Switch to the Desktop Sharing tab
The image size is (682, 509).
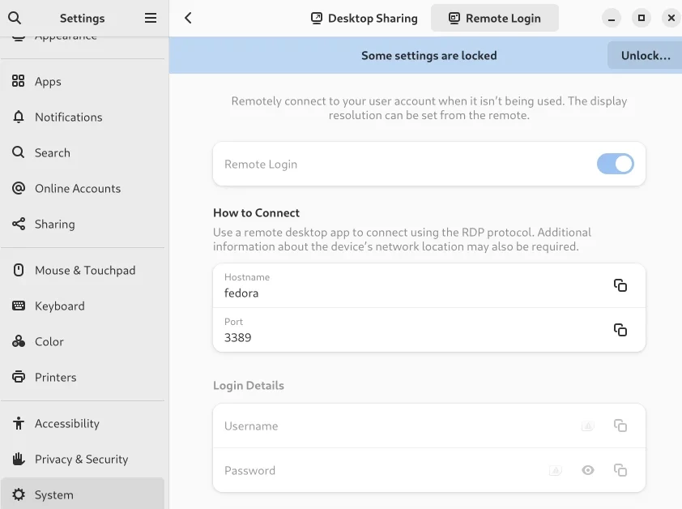coord(364,18)
